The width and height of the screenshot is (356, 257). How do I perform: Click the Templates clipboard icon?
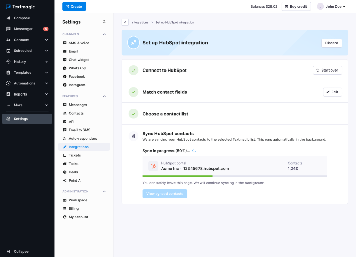tap(8, 72)
